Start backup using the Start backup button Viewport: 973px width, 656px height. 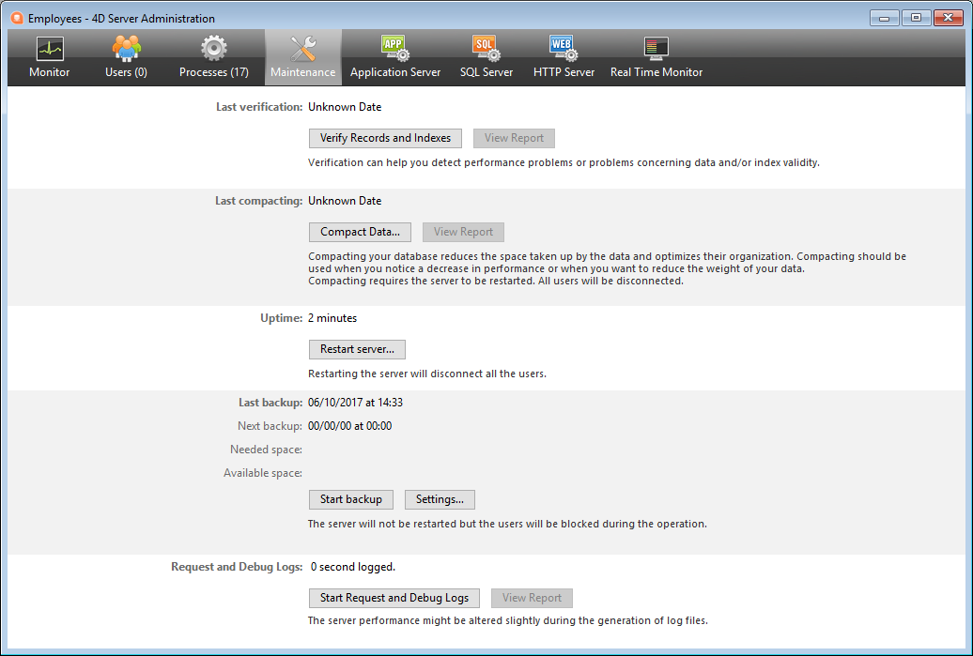(350, 499)
